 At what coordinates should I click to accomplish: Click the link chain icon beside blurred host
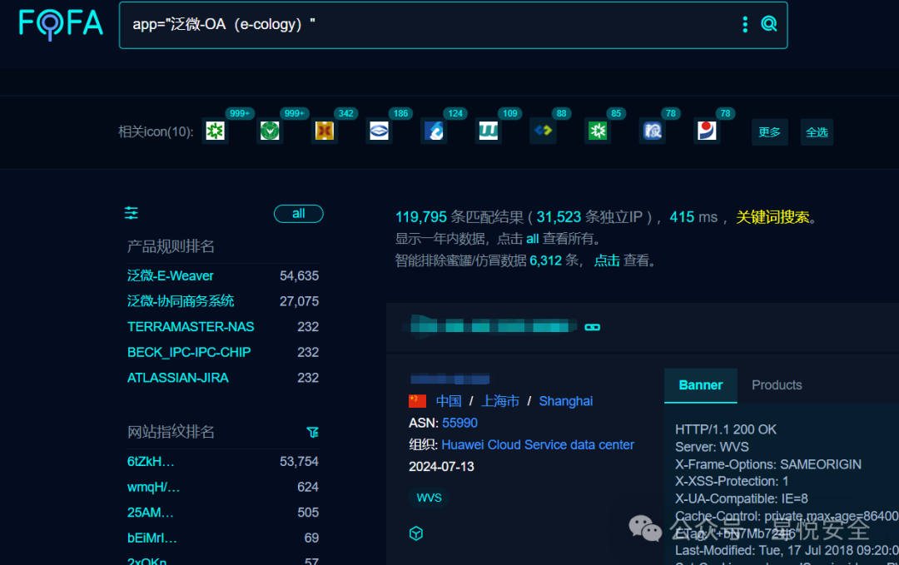pyautogui.click(x=593, y=327)
